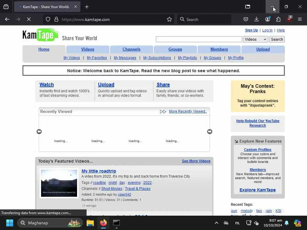Open Custom Profiles feature link

pos(258,150)
